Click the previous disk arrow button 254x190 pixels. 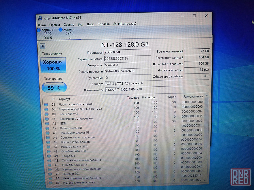click(43, 46)
